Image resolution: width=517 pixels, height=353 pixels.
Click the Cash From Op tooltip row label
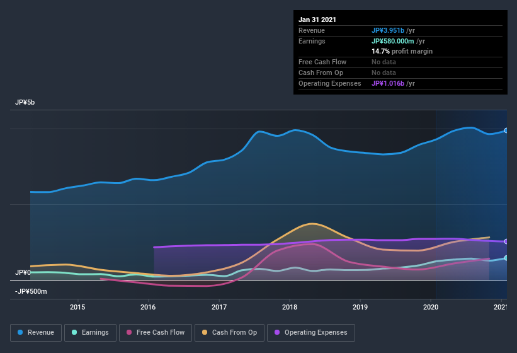321,73
